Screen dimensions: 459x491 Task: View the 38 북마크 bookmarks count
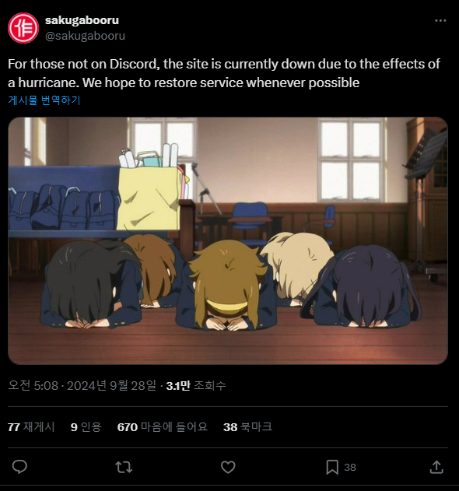coord(247,427)
